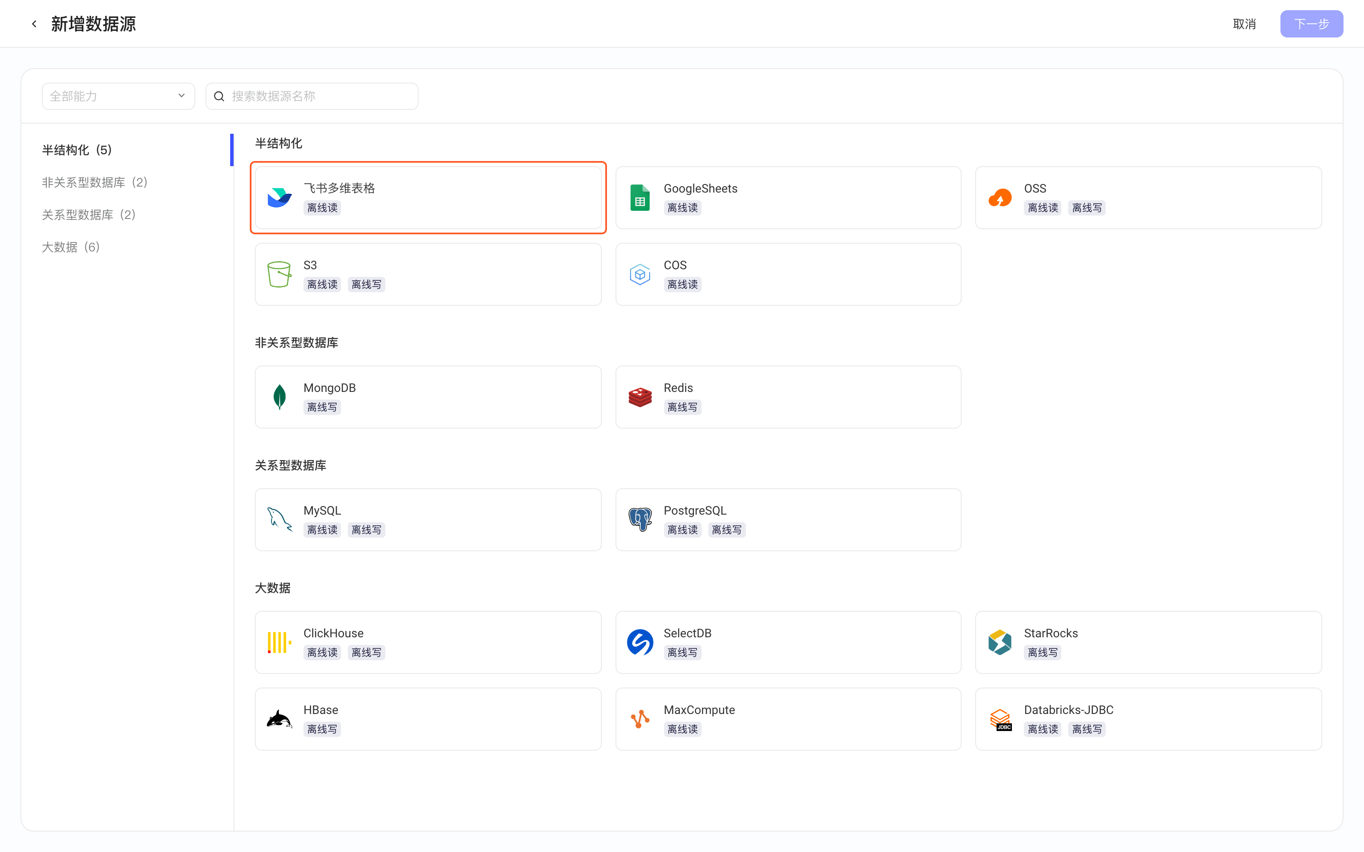The image size is (1364, 852).
Task: Click the GoogleSheets green spreadsheet icon
Action: [x=640, y=198]
